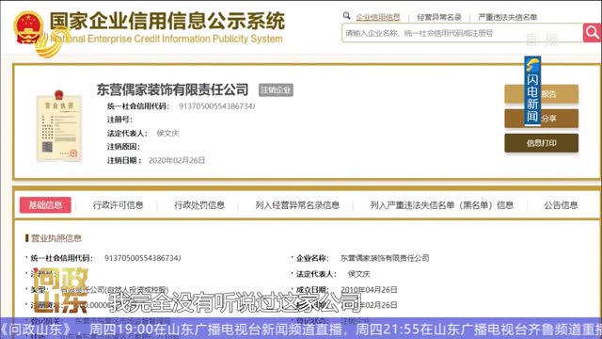This screenshot has width=602, height=339.
Task: Open the business license thumbnail image
Action: pyautogui.click(x=58, y=125)
